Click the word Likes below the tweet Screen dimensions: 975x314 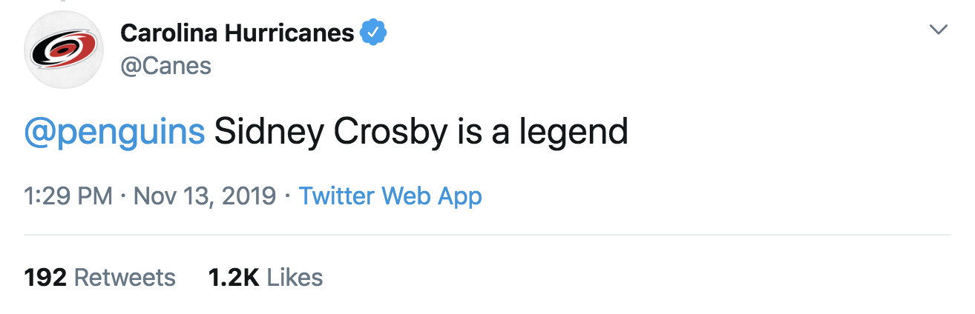295,277
